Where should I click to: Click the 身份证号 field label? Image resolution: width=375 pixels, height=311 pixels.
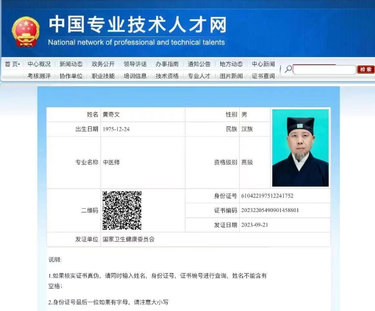point(225,196)
